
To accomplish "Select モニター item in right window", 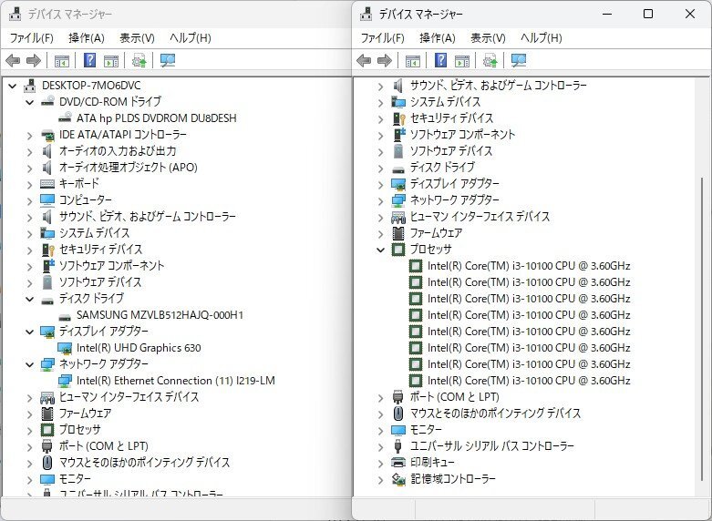I will [426, 430].
